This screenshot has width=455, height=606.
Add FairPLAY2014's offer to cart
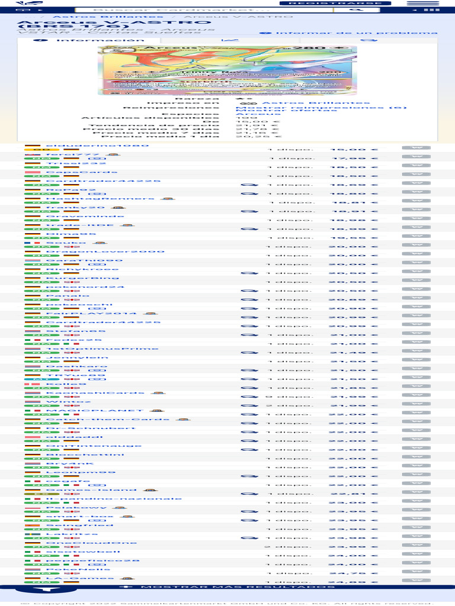pos(416,316)
